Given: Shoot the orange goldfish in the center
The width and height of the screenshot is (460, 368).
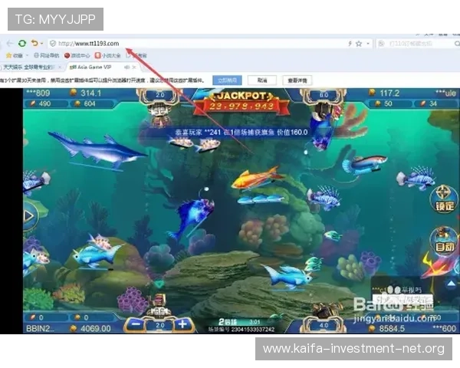Looking at the screenshot, I should pyautogui.click(x=257, y=178).
